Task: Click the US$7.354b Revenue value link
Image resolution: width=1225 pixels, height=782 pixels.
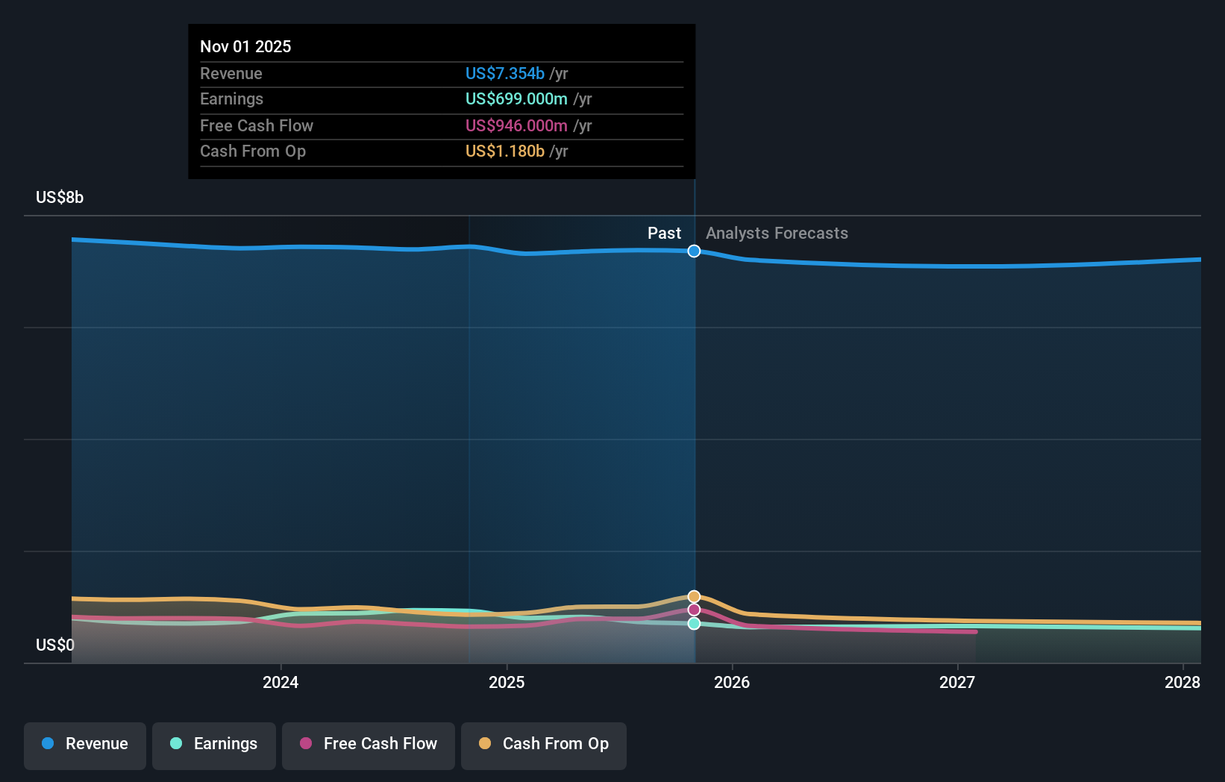Action: tap(504, 74)
